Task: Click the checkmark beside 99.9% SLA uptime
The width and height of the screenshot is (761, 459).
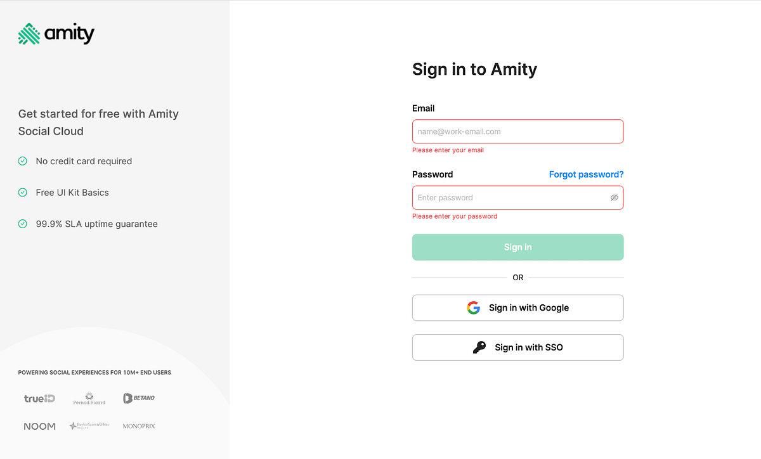Action: [22, 224]
